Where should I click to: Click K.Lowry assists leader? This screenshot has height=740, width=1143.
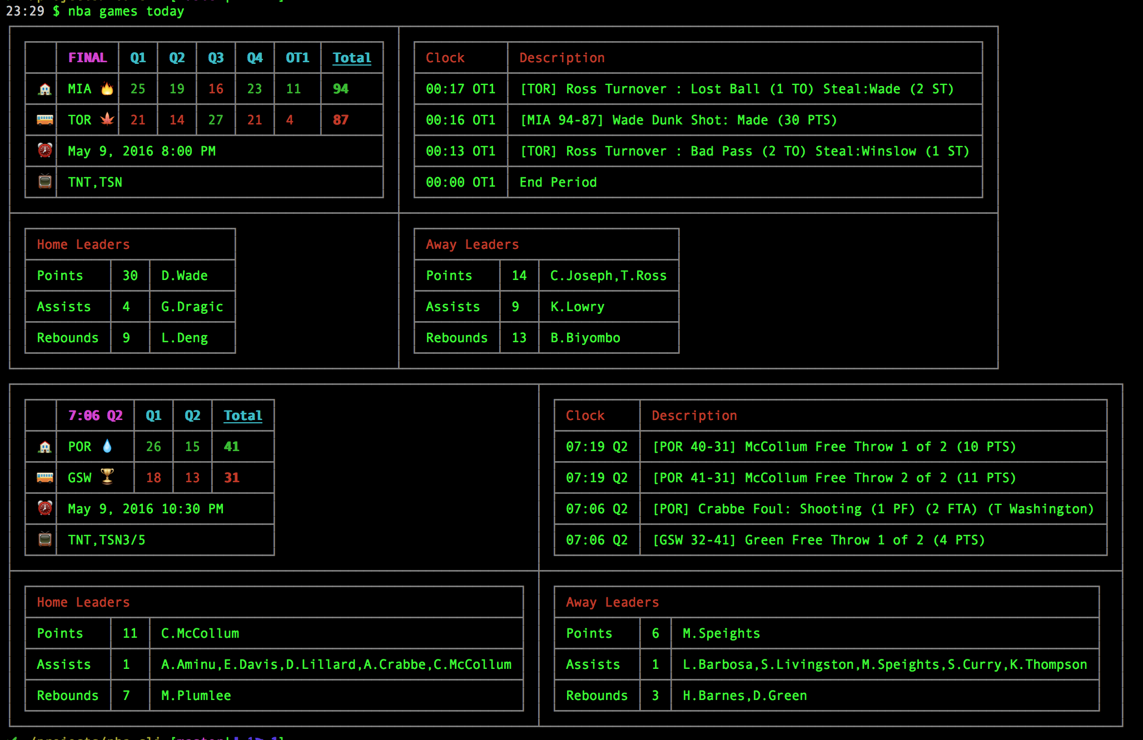pyautogui.click(x=578, y=307)
